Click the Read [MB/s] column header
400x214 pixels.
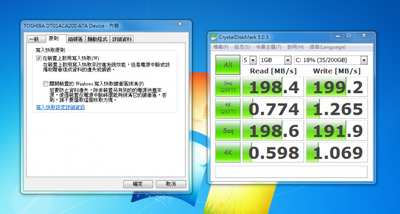click(x=273, y=71)
